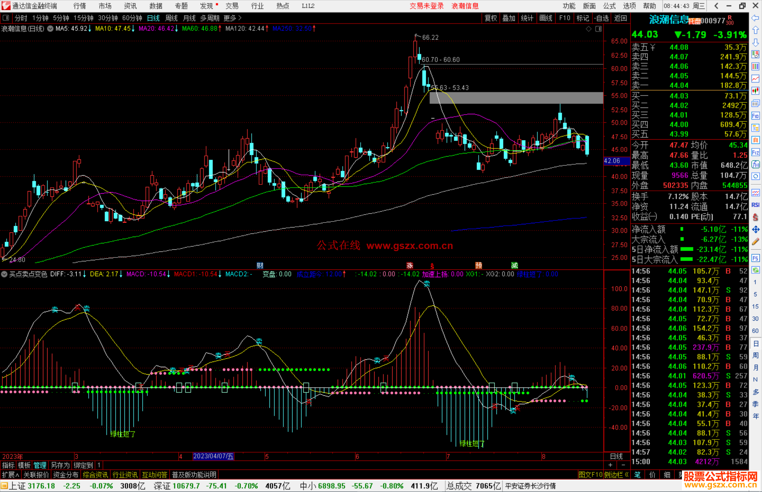Expand the 更多 periods list

(x=232, y=18)
